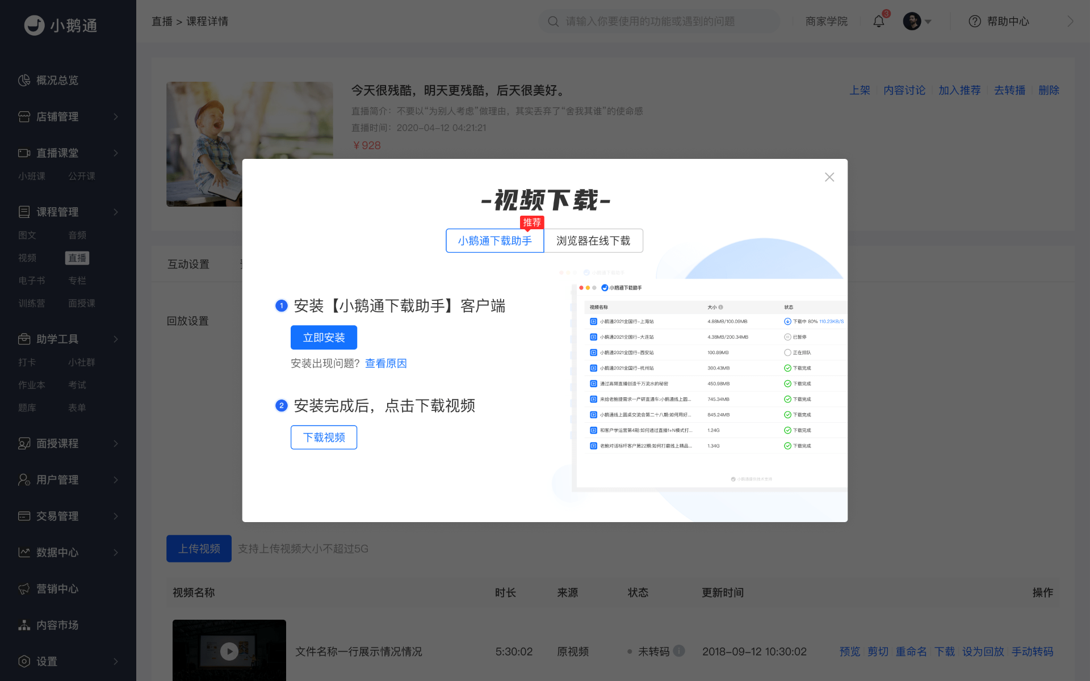This screenshot has height=681, width=1090.
Task: Click 重命名 in the video row
Action: pos(911,651)
